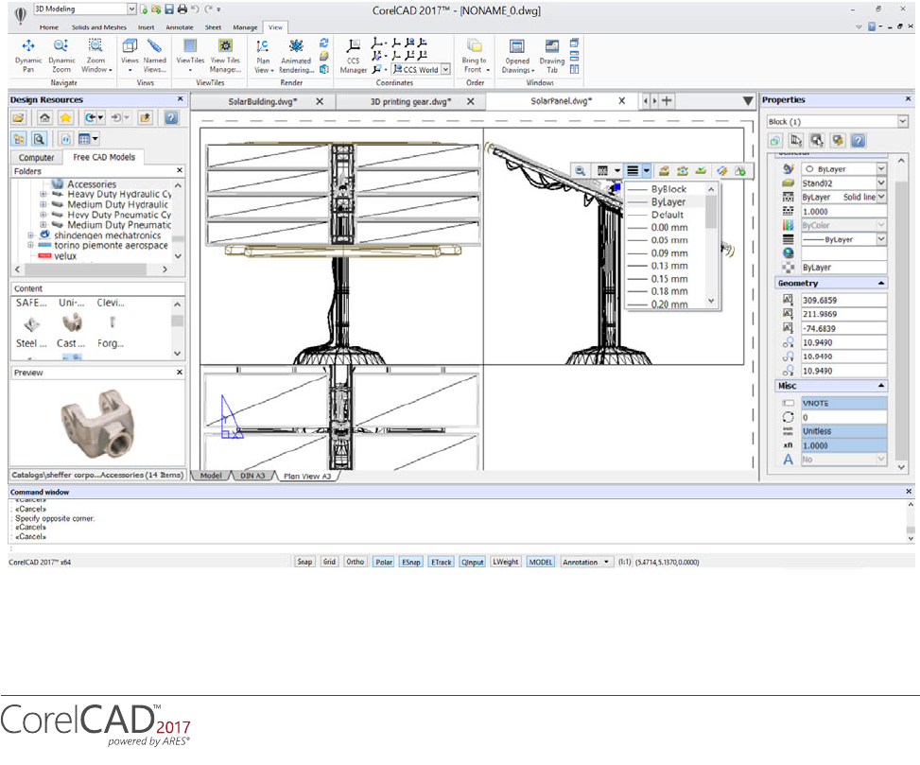Viewport: 920px width, 765px height.
Task: Open the Zoom Window tool
Action: [x=95, y=56]
